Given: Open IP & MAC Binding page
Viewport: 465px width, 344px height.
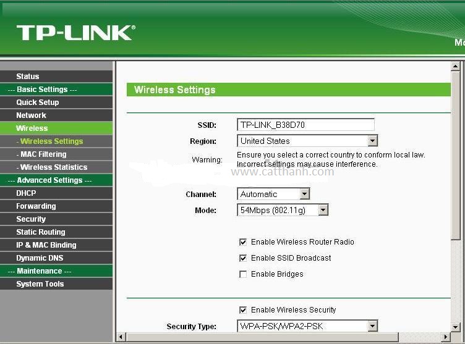Looking at the screenshot, I should point(56,245).
